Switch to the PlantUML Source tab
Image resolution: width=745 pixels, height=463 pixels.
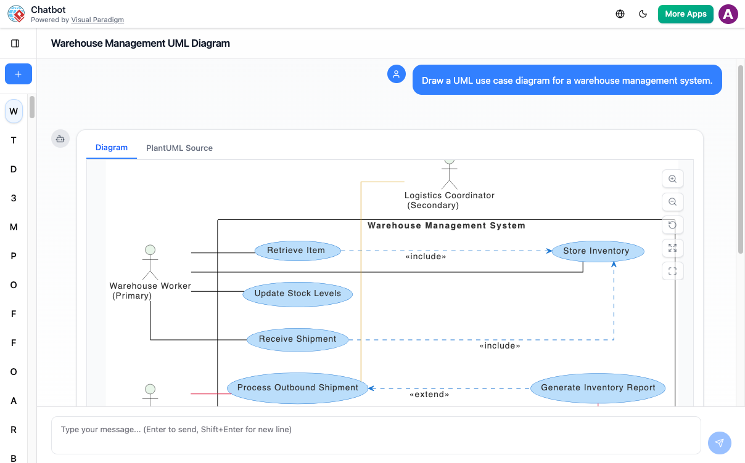point(179,148)
